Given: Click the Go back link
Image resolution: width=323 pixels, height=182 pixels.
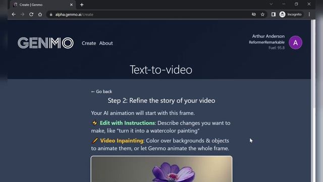Looking at the screenshot, I should pyautogui.click(x=101, y=92).
